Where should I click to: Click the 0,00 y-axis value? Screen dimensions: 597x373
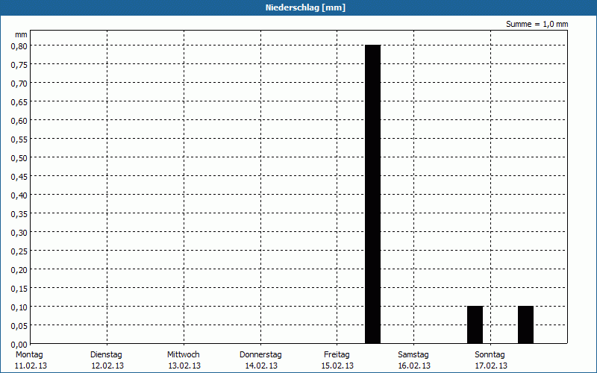pos(19,345)
